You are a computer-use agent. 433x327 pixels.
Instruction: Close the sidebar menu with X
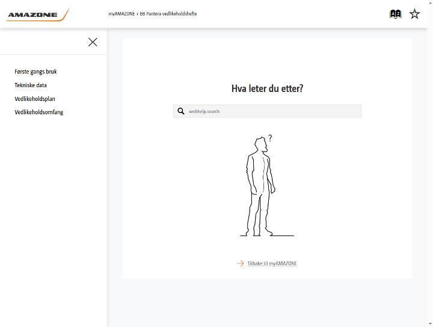[93, 42]
